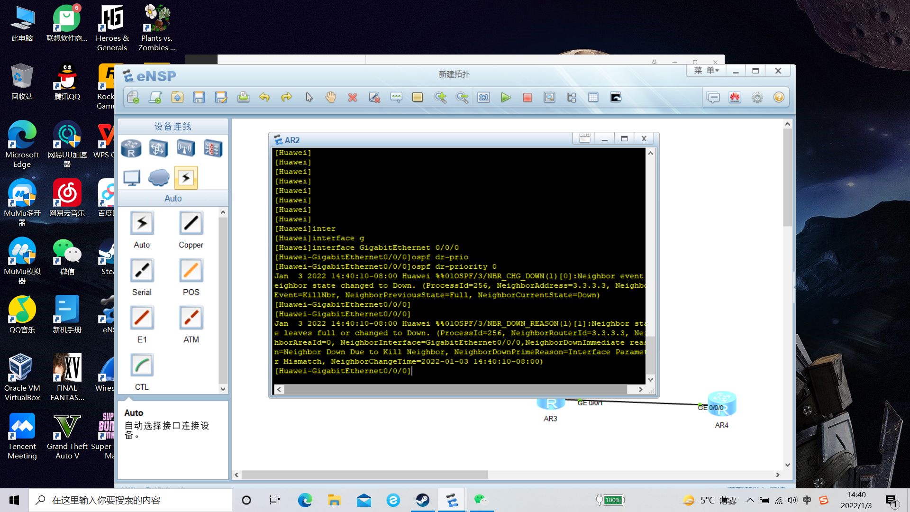Show all interfaces toolbar icon
Screen dimensions: 910x512
pos(572,98)
